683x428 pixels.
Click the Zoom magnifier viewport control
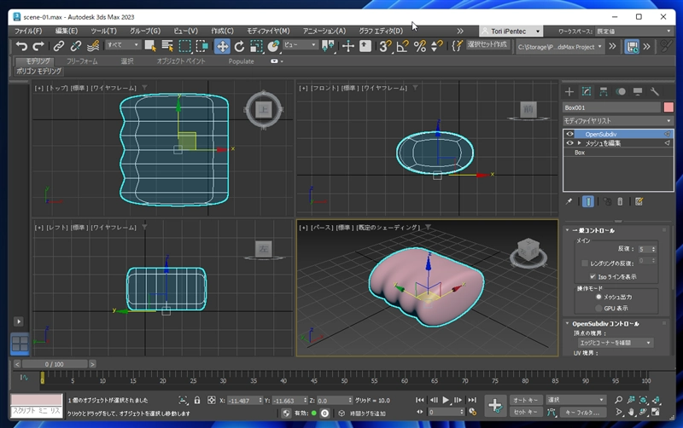618,400
